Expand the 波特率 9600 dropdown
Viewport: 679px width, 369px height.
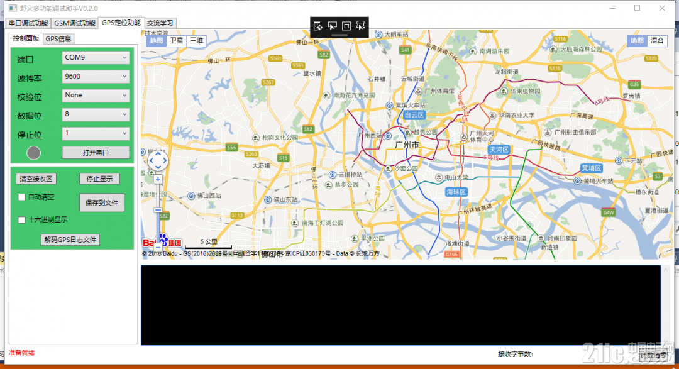coord(96,77)
